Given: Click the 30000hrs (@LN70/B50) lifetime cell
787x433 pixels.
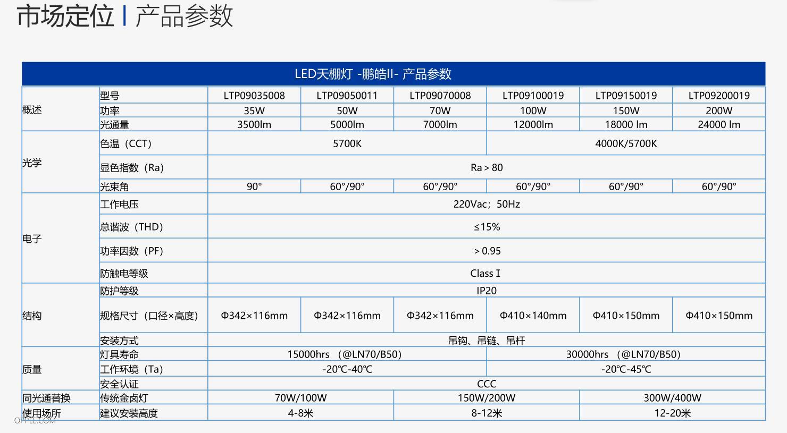Looking at the screenshot, I should (626, 354).
